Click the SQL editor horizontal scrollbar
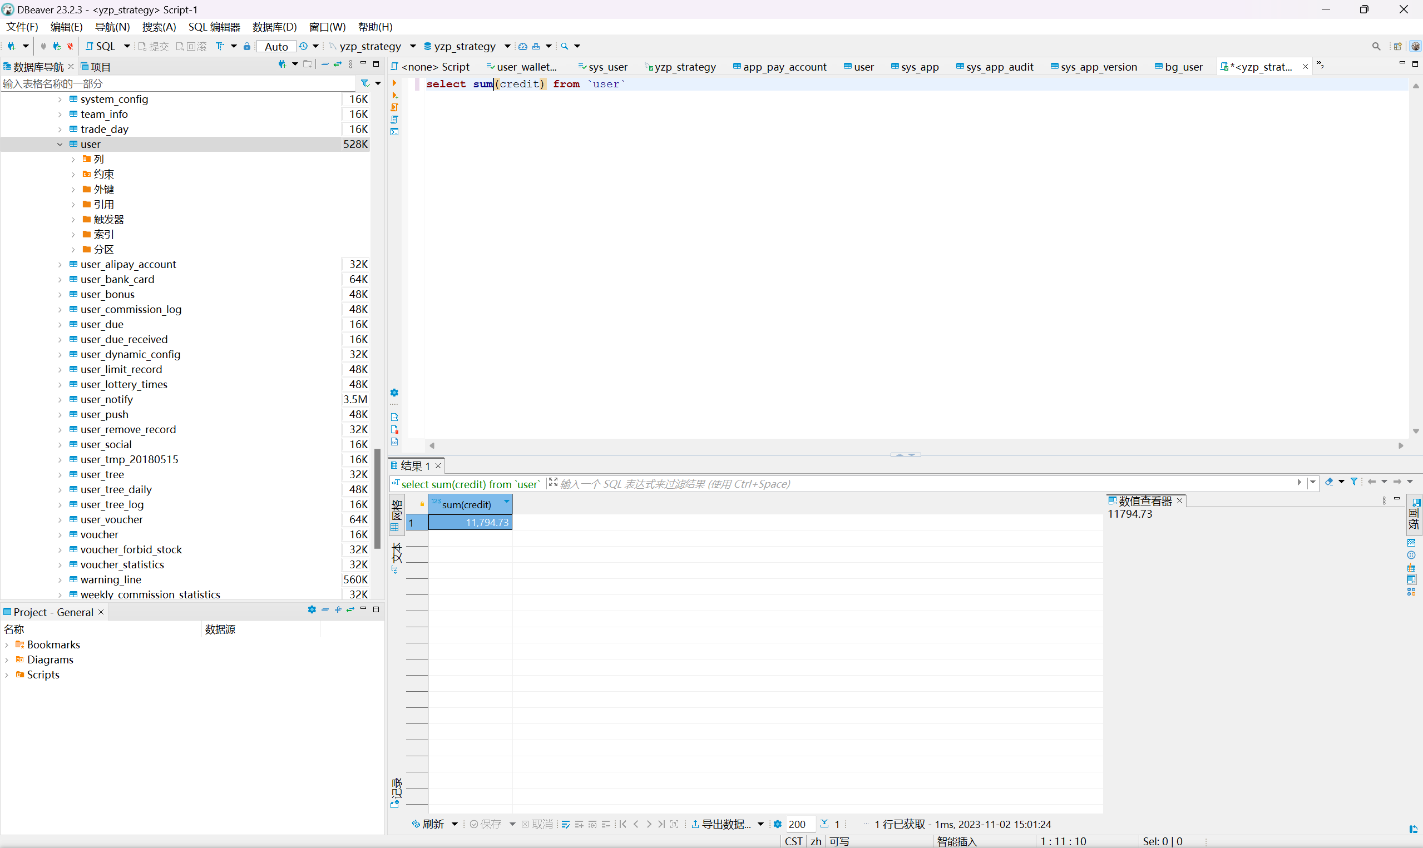The image size is (1423, 848). coord(916,445)
